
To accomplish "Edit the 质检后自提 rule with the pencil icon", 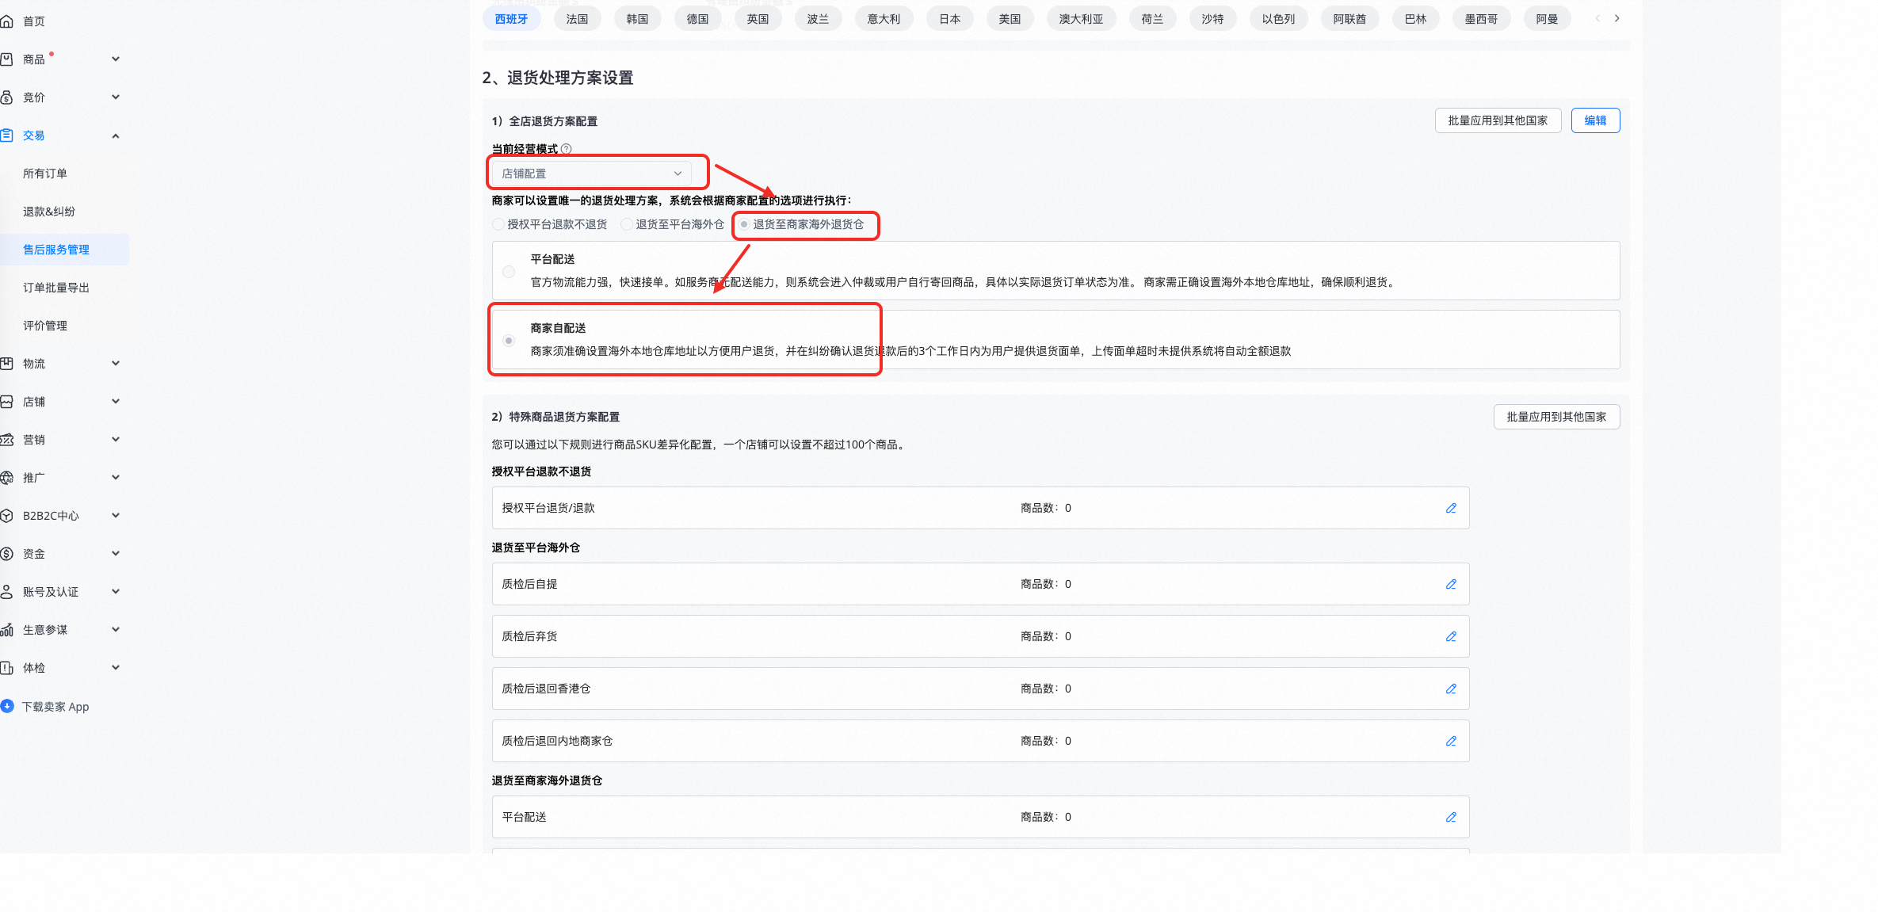I will click(x=1451, y=584).
